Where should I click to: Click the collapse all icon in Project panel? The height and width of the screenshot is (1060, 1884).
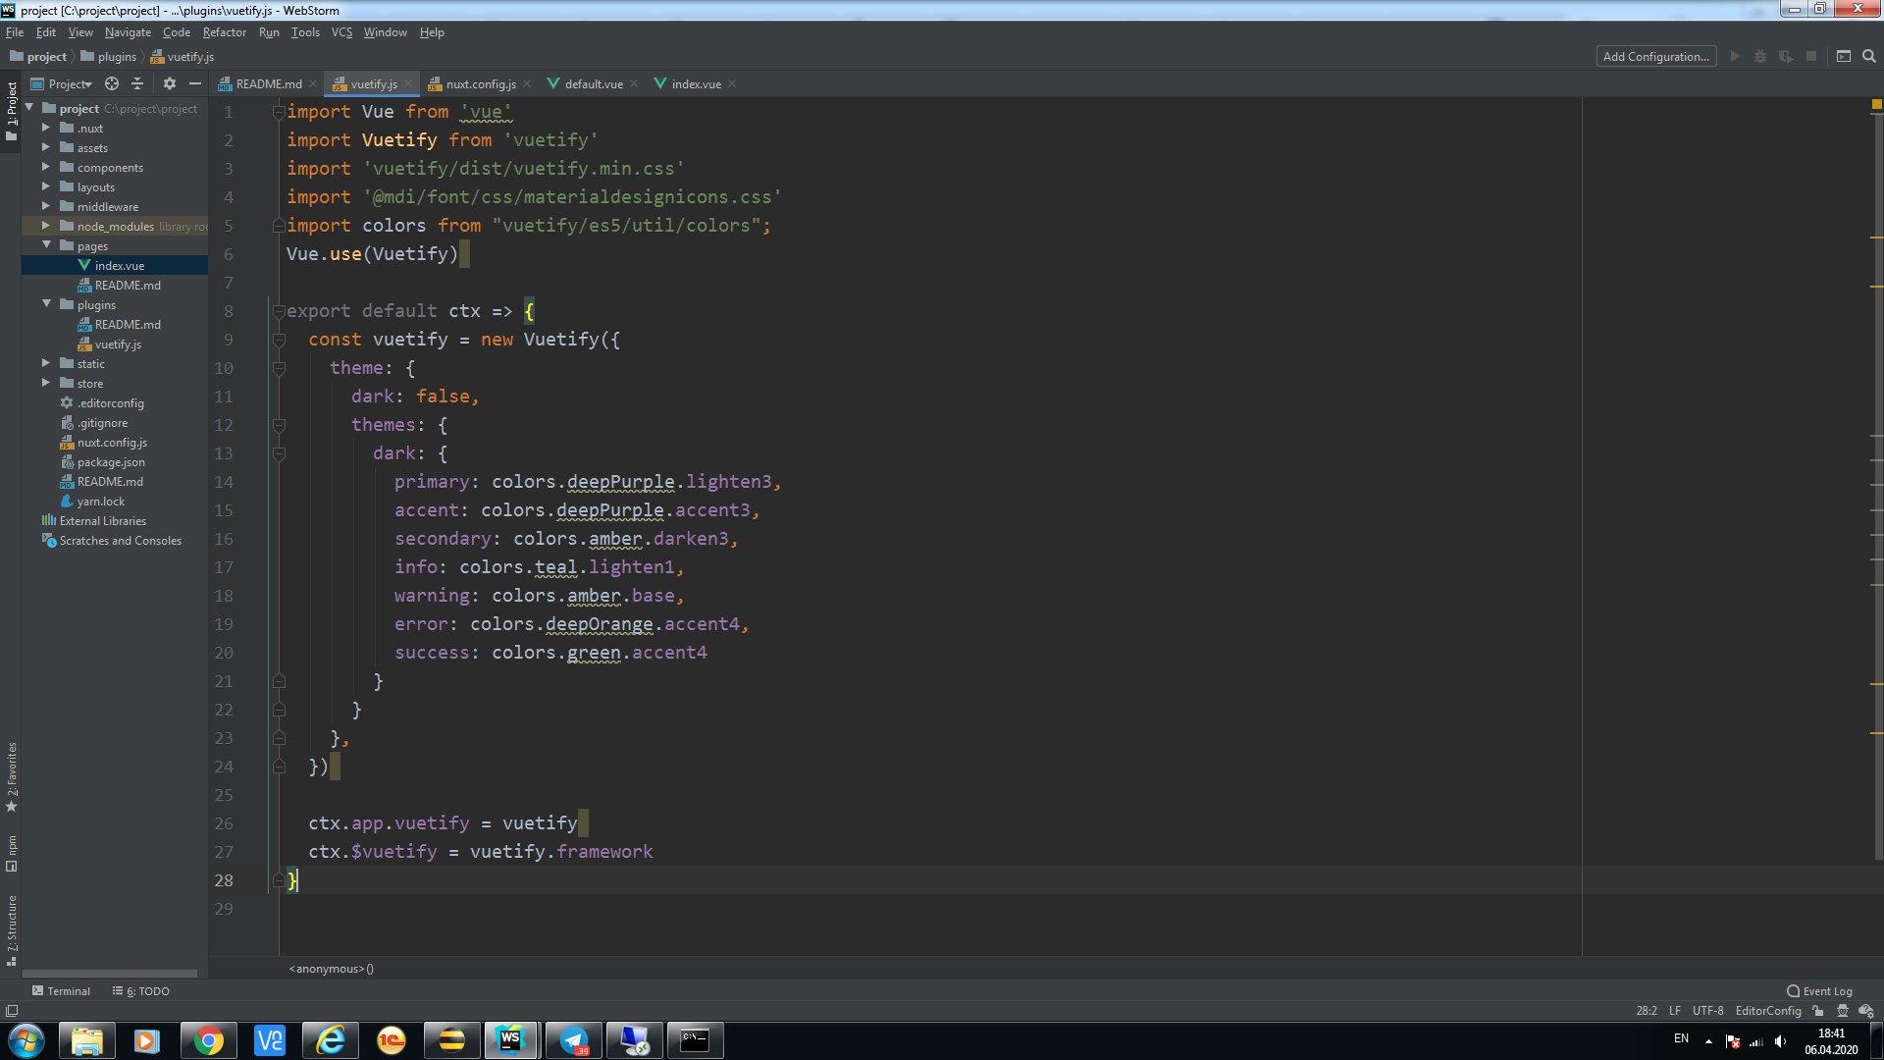point(137,83)
